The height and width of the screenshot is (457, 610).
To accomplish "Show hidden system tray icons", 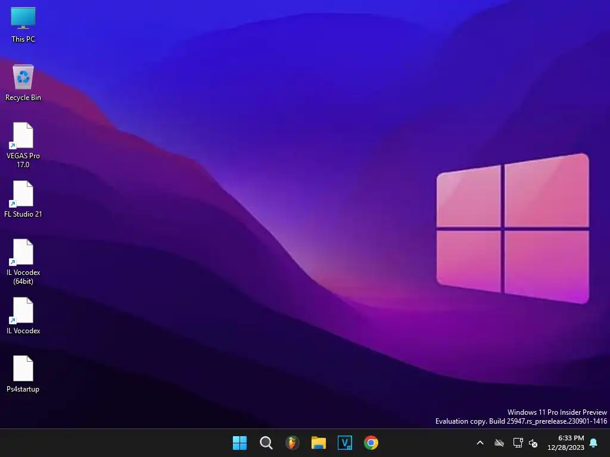I will click(480, 443).
